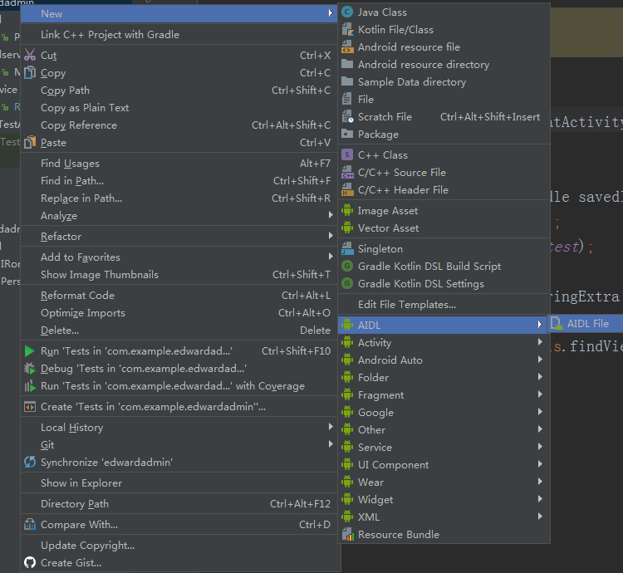The height and width of the screenshot is (573, 623).
Task: Click the Create Tests icon
Action: [30, 407]
